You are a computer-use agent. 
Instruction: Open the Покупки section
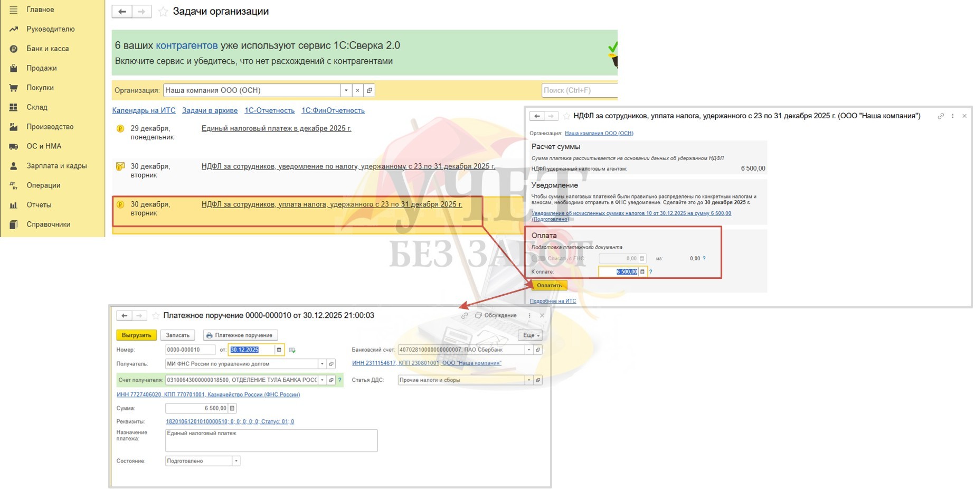coord(40,88)
